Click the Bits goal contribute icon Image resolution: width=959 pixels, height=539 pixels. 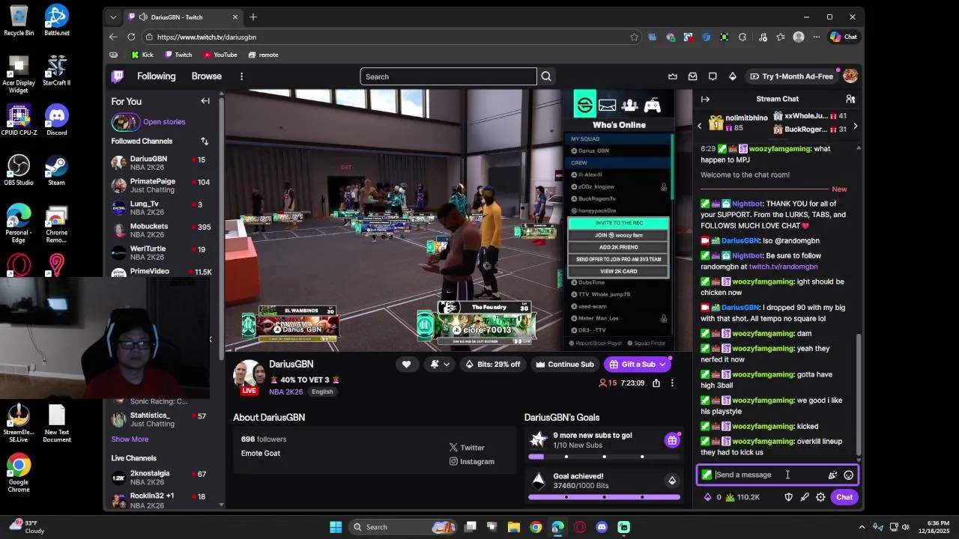coord(672,481)
